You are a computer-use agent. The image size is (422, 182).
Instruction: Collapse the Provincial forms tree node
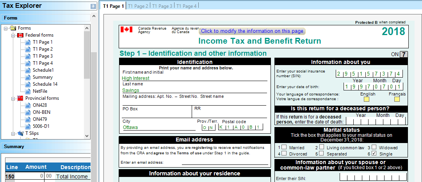[13, 98]
